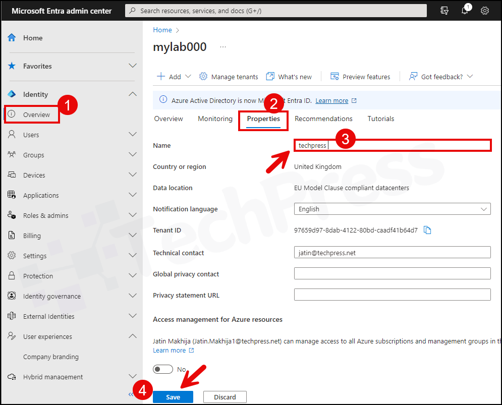502x405 pixels.
Task: Click the User experiences icon
Action: tap(12, 336)
